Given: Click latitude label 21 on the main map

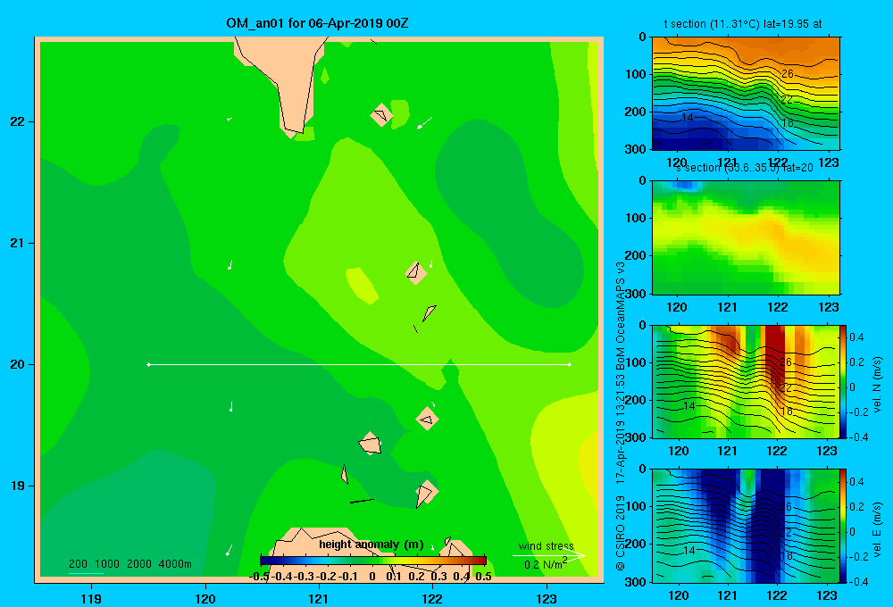Looking at the screenshot, I should (x=18, y=243).
